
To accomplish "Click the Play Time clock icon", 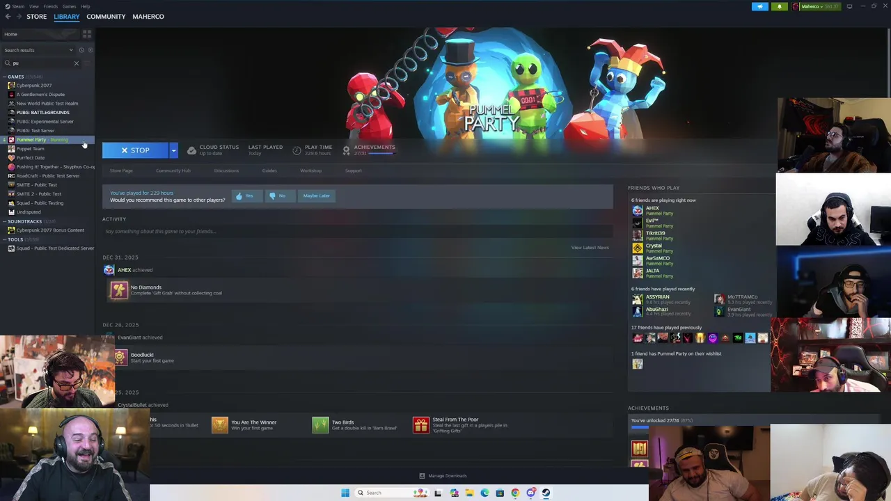I will pyautogui.click(x=297, y=150).
